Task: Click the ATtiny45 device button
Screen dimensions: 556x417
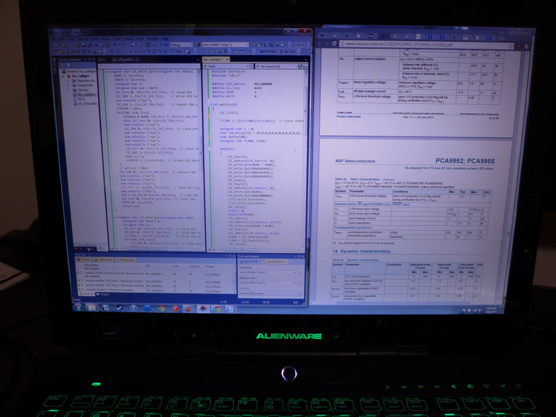Action: click(268, 52)
